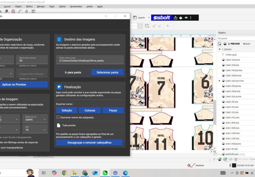The height and width of the screenshot is (177, 255).
Task: Click the Sisbolt share/export icon
Action: tap(176, 18)
